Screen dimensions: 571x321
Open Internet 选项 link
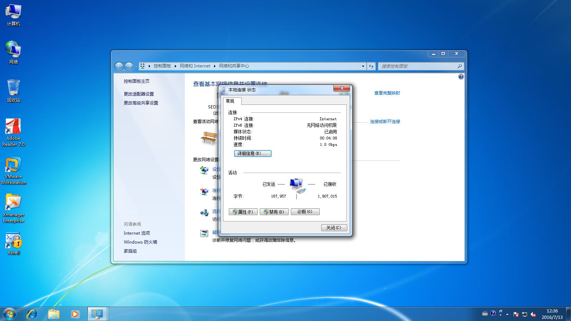137,233
